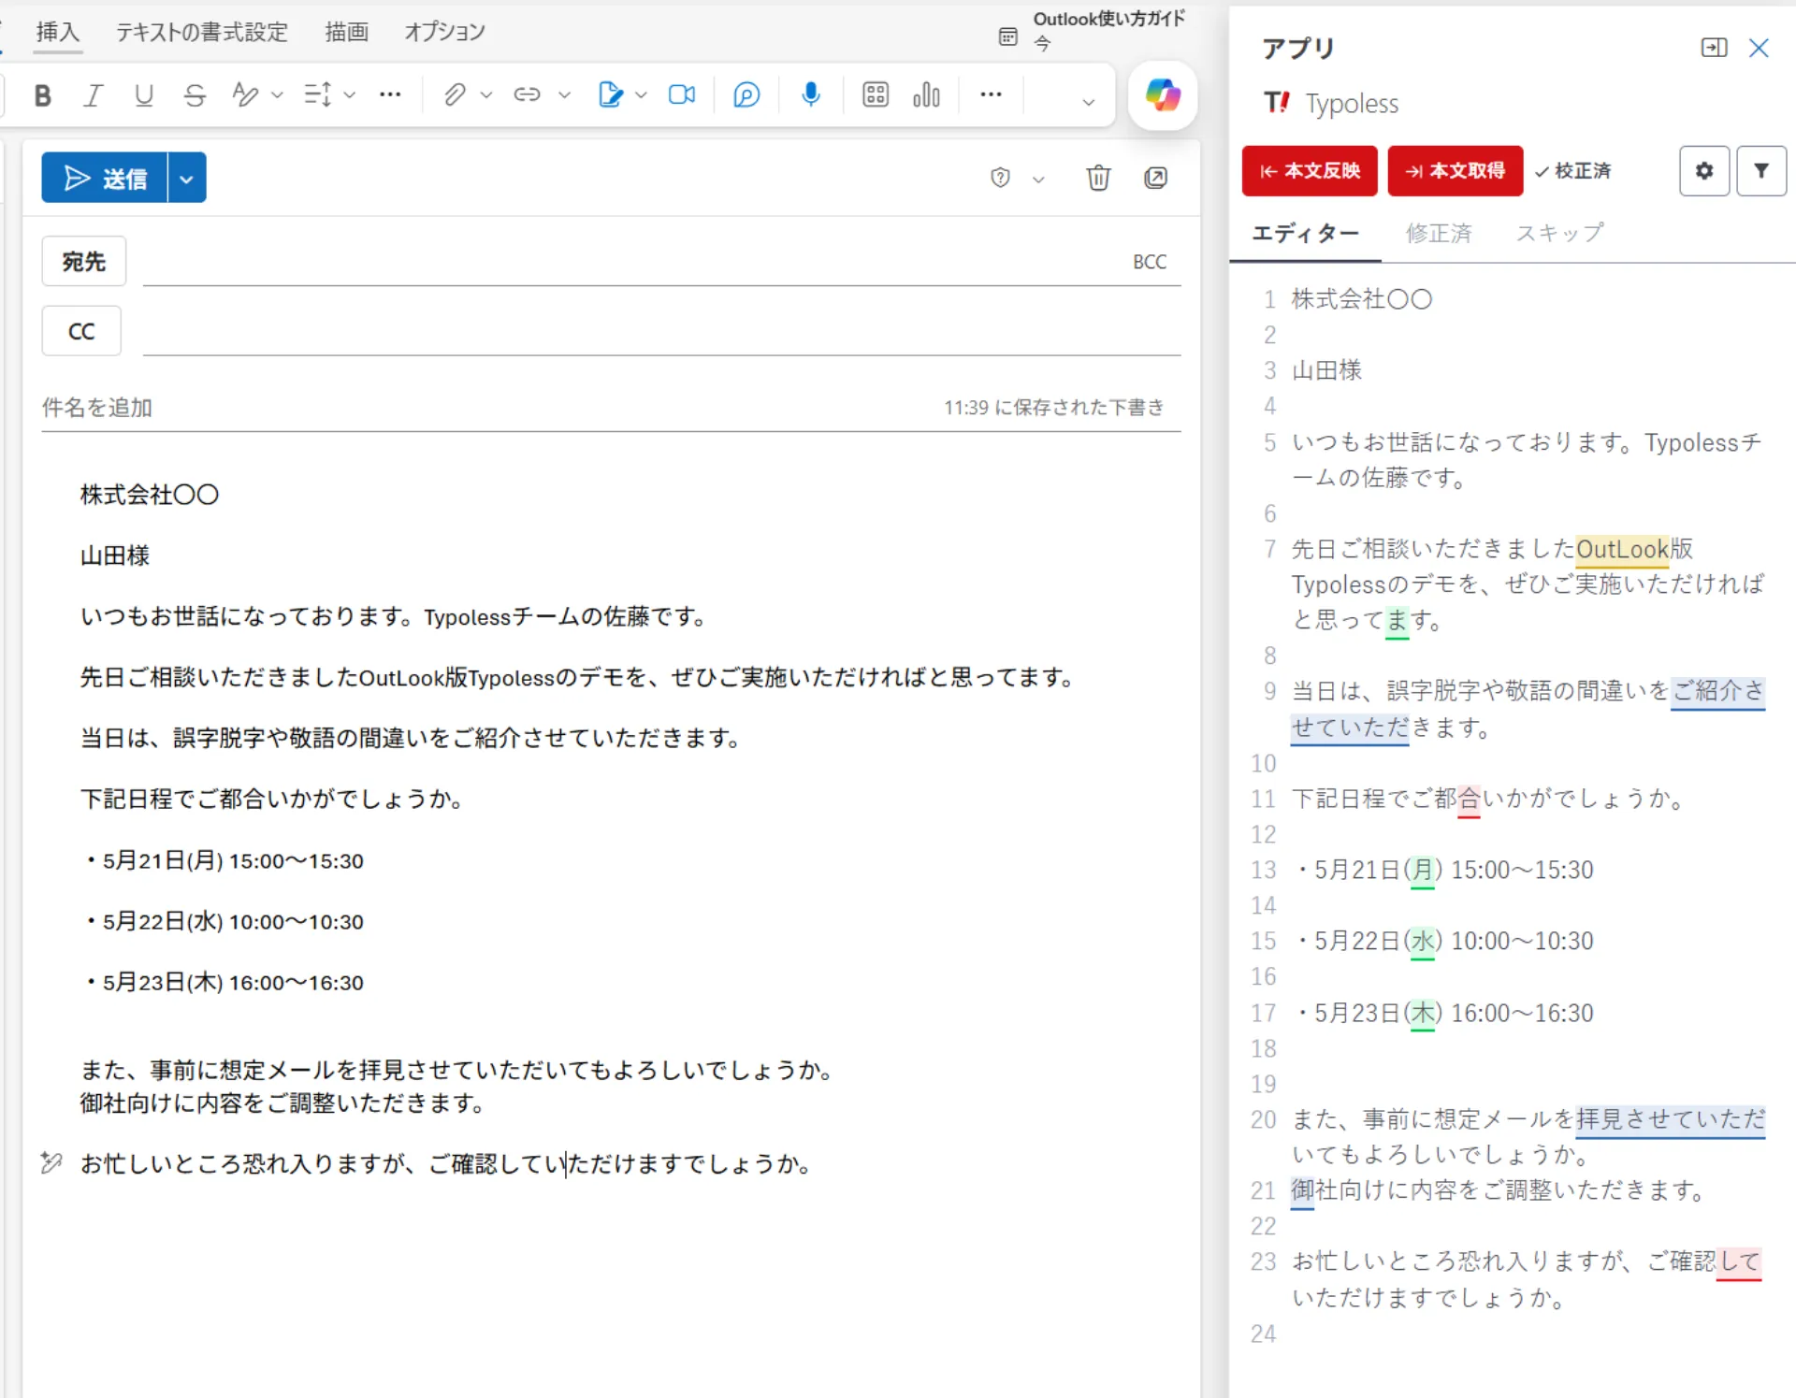The image size is (1796, 1398).
Task: Click the line spacing icon
Action: (318, 95)
